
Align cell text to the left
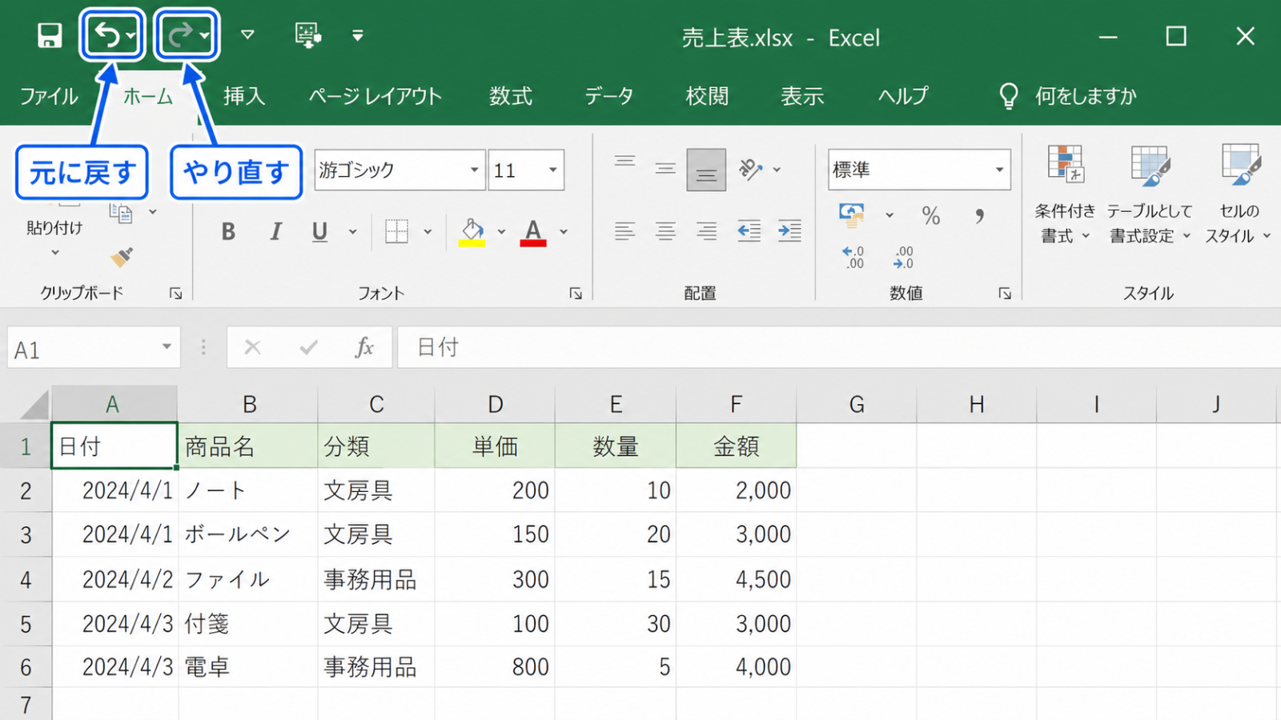tap(625, 232)
